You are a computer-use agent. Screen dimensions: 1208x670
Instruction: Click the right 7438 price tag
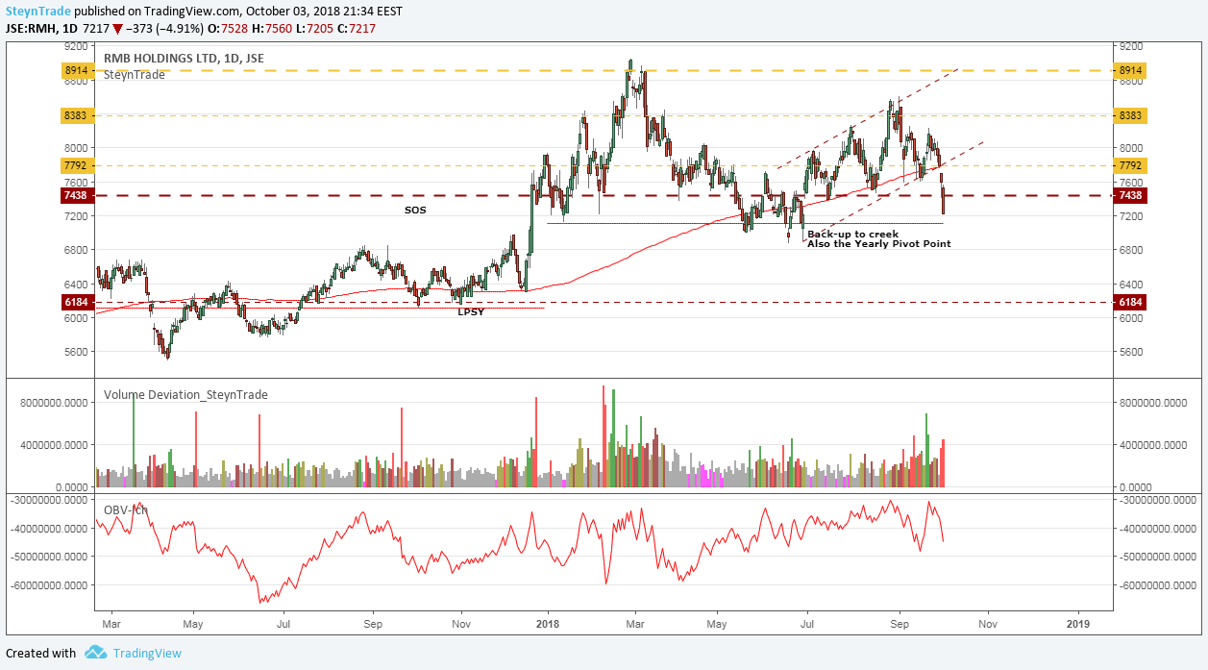pyautogui.click(x=1130, y=195)
